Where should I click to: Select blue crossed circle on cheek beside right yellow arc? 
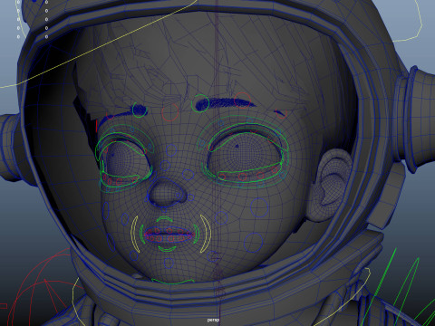pyautogui.click(x=221, y=218)
